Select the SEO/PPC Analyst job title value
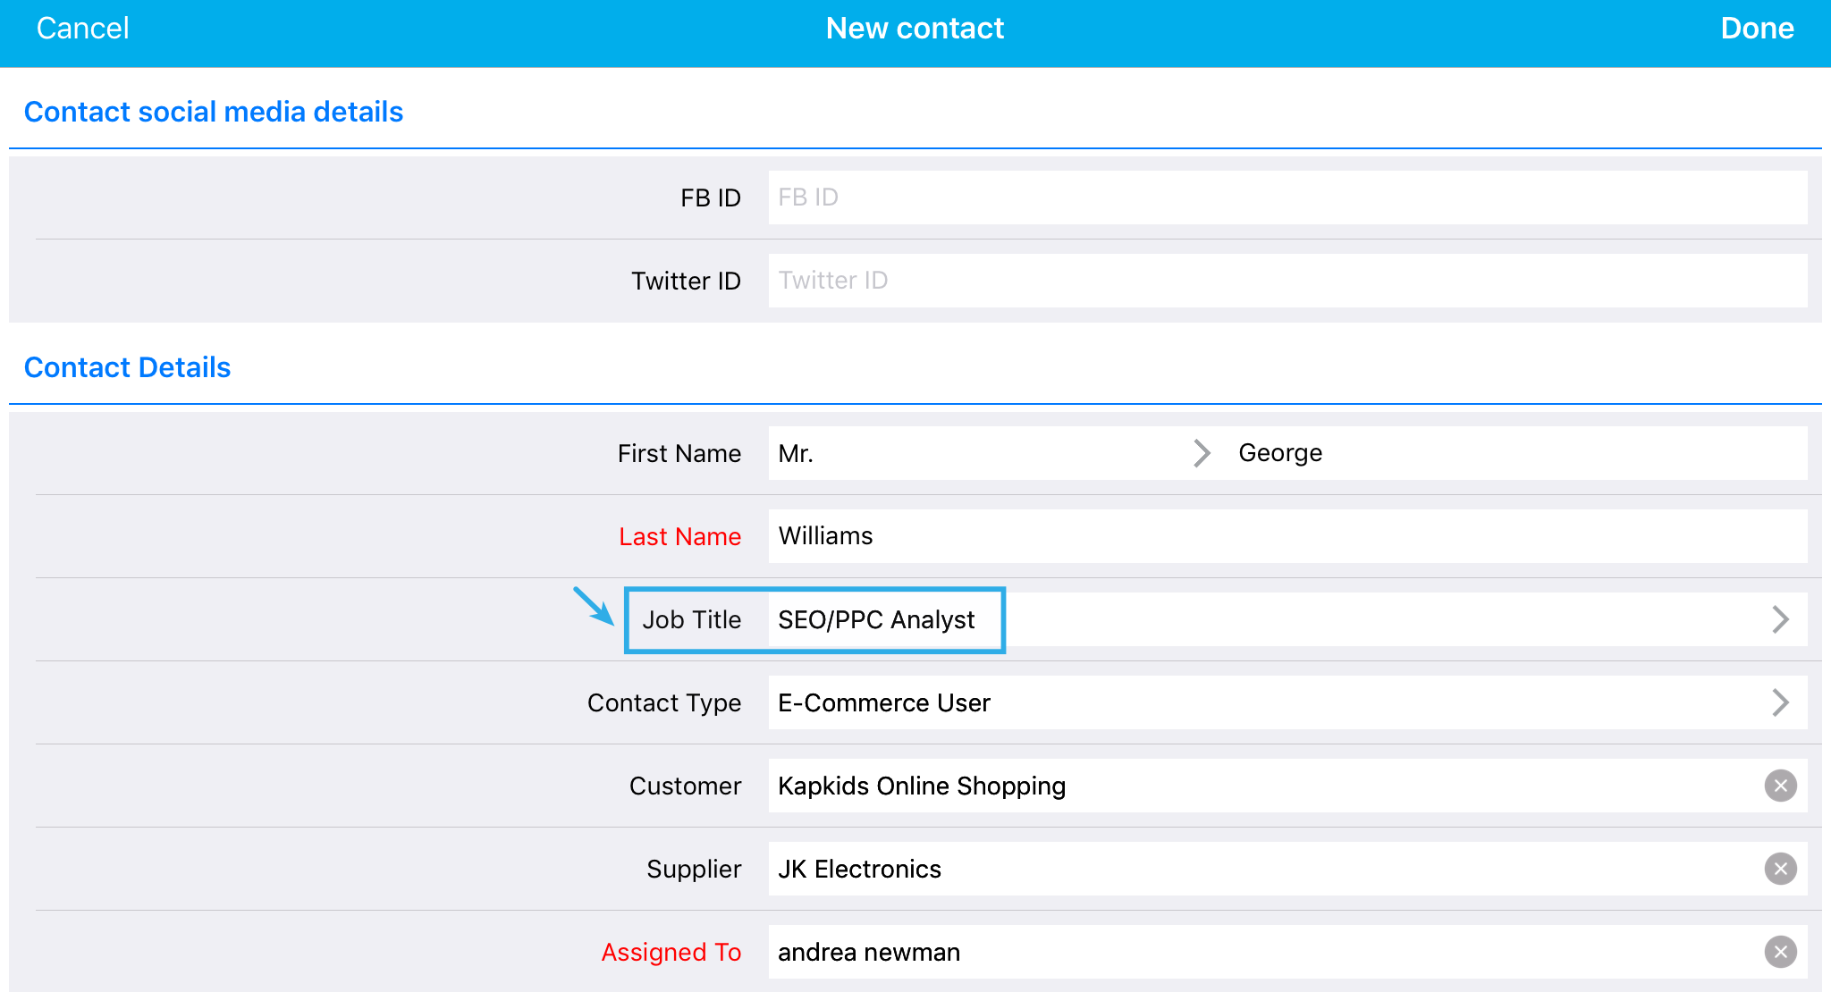 876,619
